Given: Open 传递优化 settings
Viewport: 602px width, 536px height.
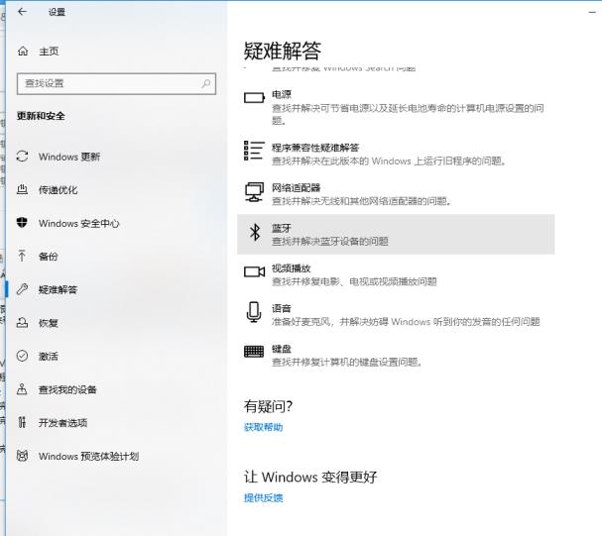Looking at the screenshot, I should click(58, 190).
